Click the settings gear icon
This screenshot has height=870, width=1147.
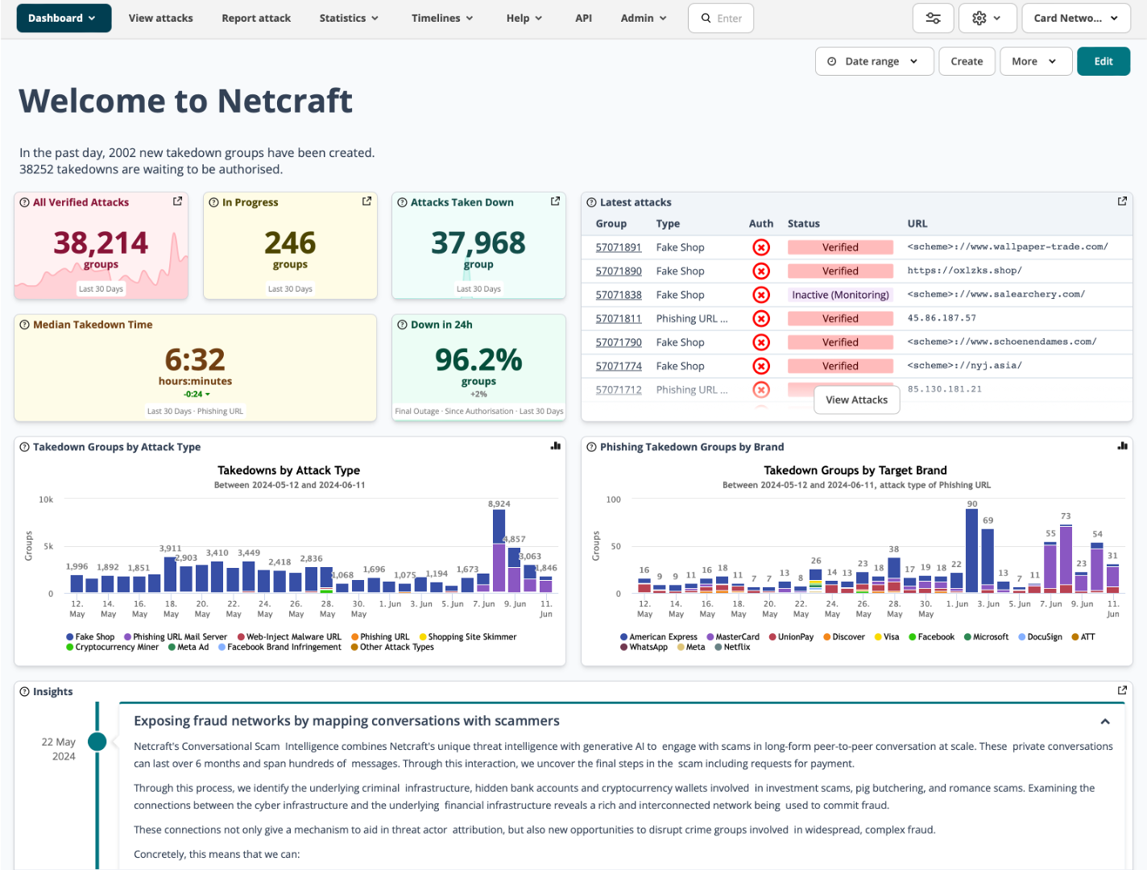981,17
